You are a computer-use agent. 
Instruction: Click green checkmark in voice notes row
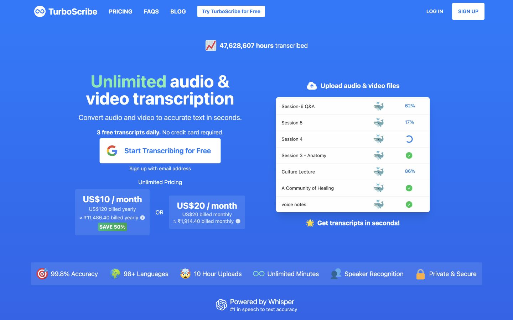(409, 204)
